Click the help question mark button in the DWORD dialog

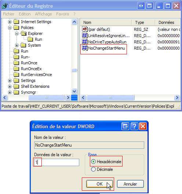pyautogui.click(x=134, y=126)
